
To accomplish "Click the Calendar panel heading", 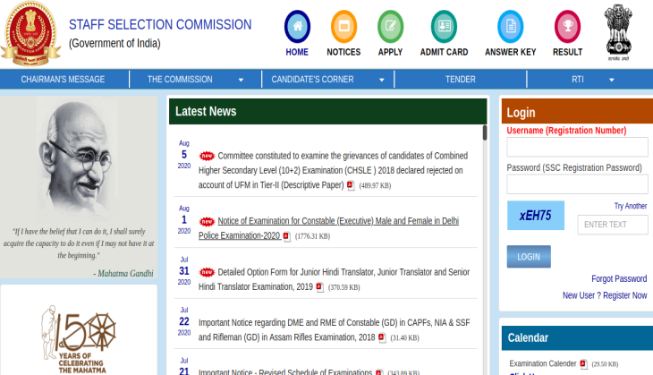I will coord(528,338).
